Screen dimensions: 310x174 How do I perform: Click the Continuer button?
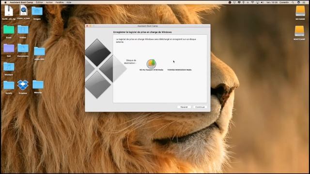click(x=200, y=107)
